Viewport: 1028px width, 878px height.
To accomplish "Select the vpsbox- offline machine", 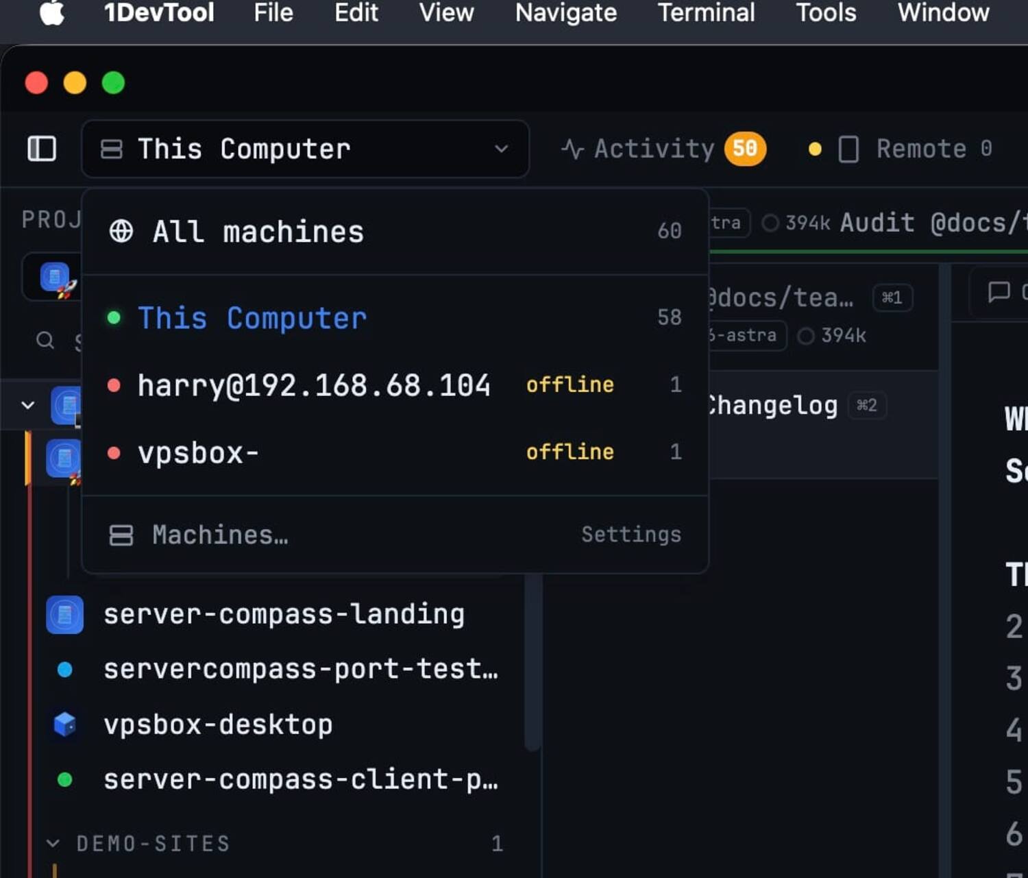I will tap(395, 452).
